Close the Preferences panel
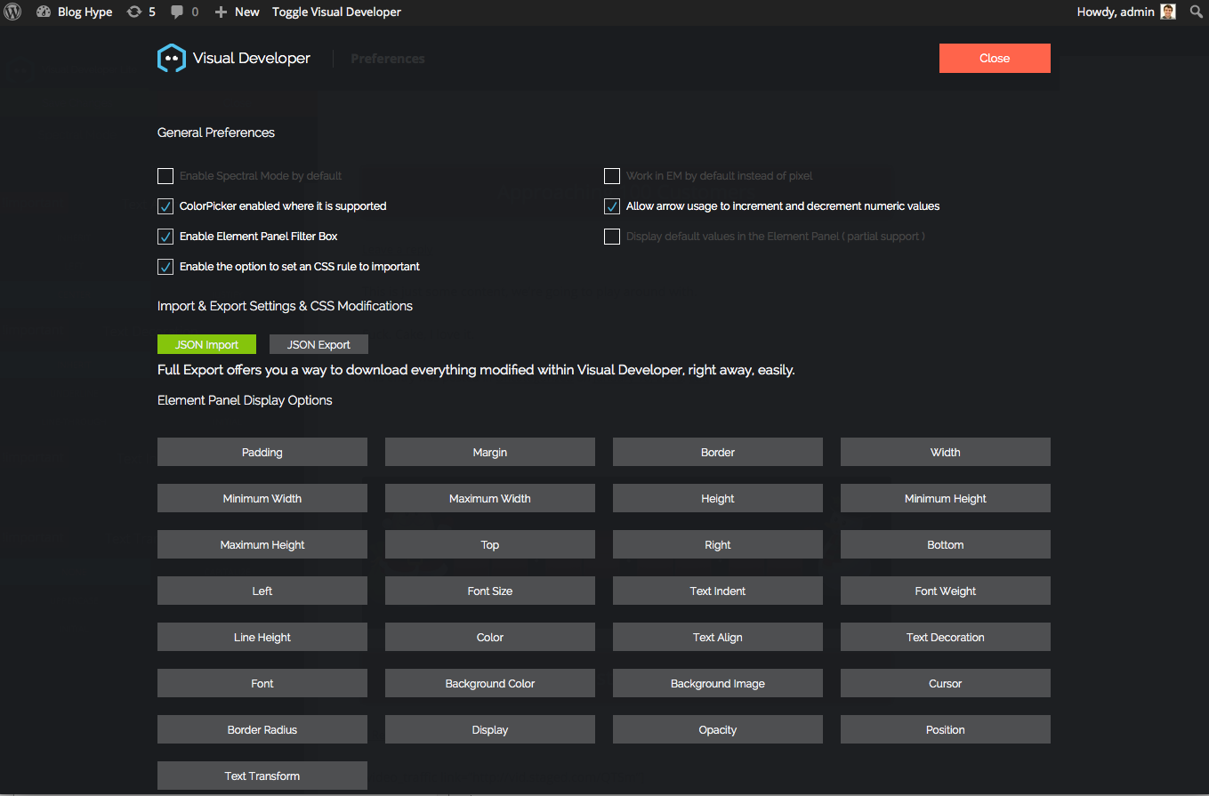This screenshot has width=1209, height=796. coord(995,58)
